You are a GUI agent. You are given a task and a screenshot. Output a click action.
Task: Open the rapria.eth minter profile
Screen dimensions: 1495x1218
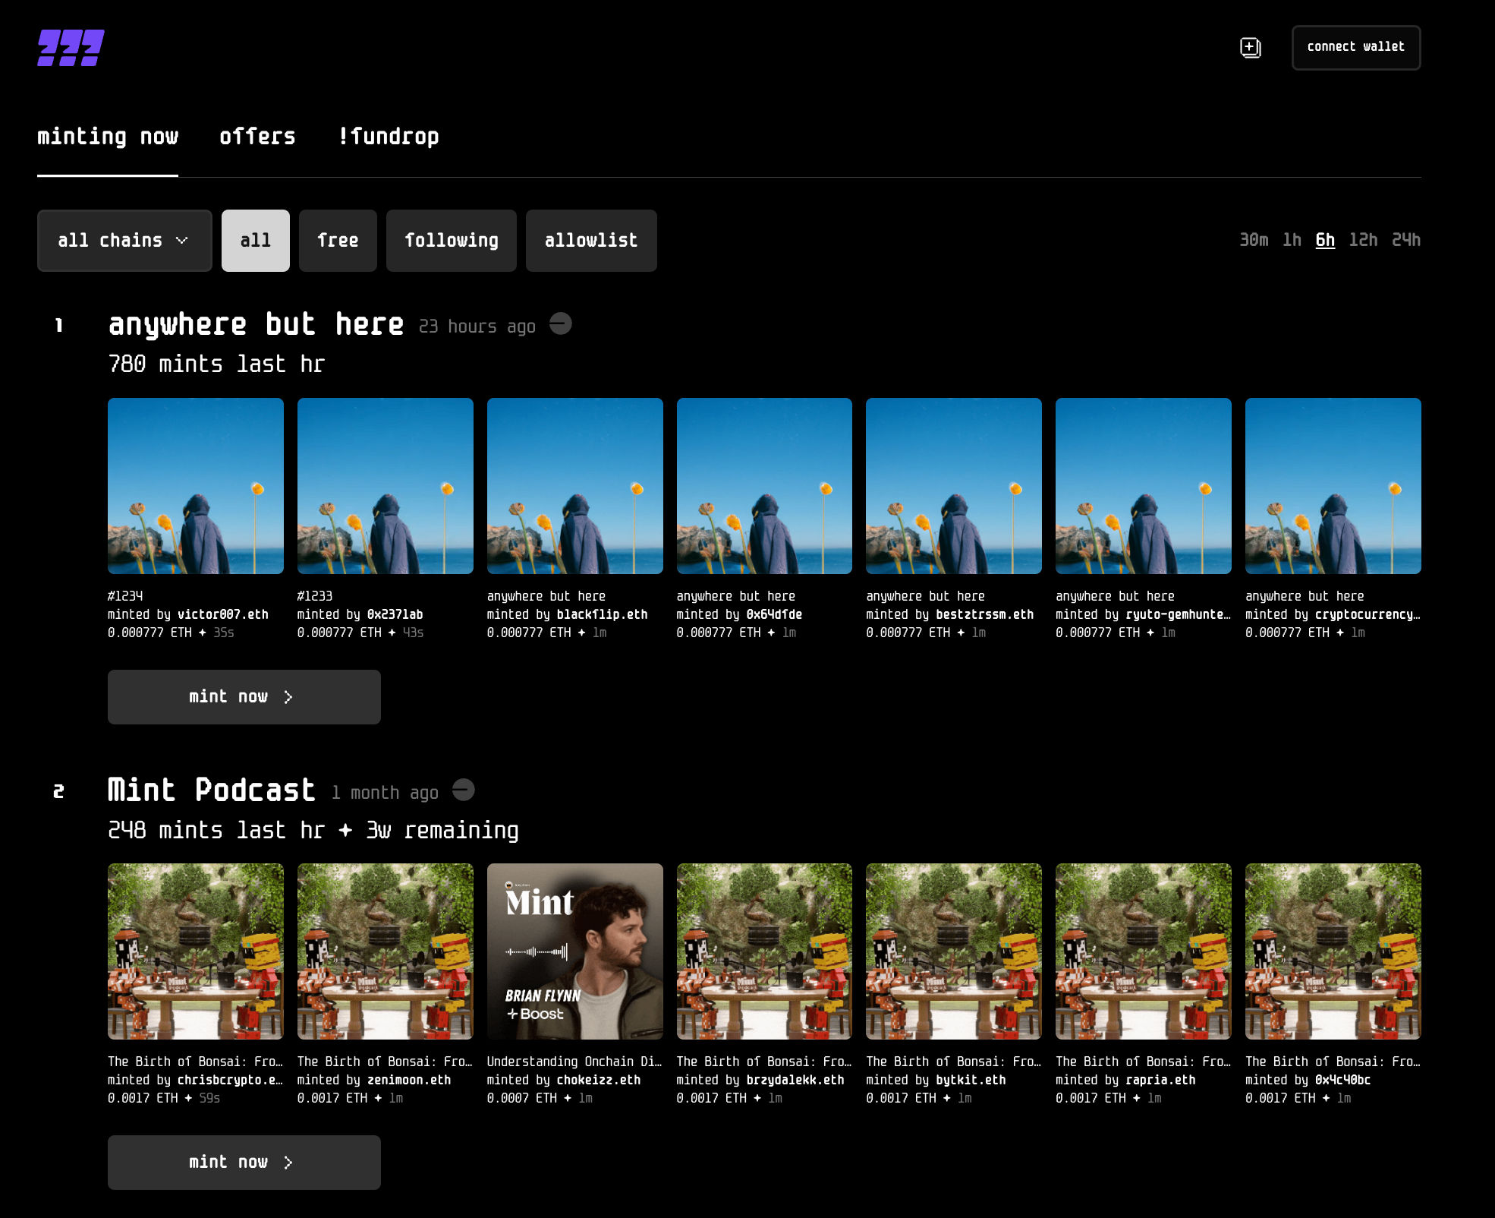(x=1160, y=1080)
